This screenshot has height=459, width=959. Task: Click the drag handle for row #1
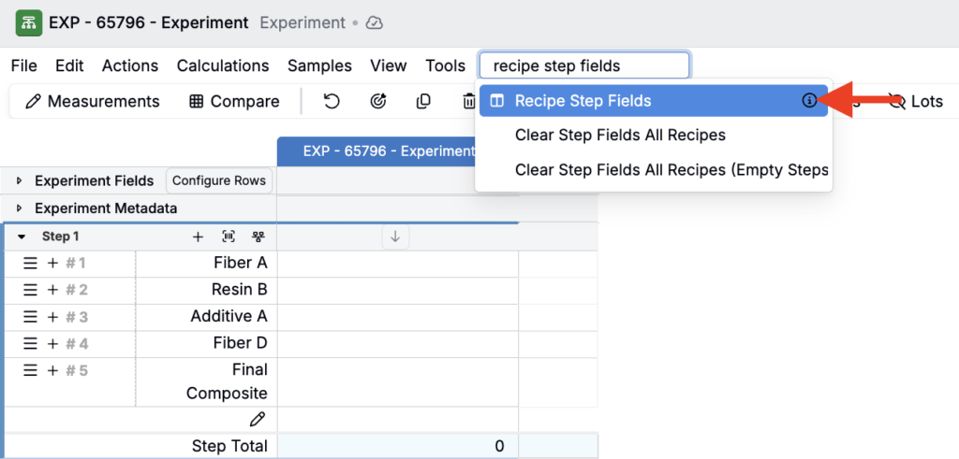[31, 264]
